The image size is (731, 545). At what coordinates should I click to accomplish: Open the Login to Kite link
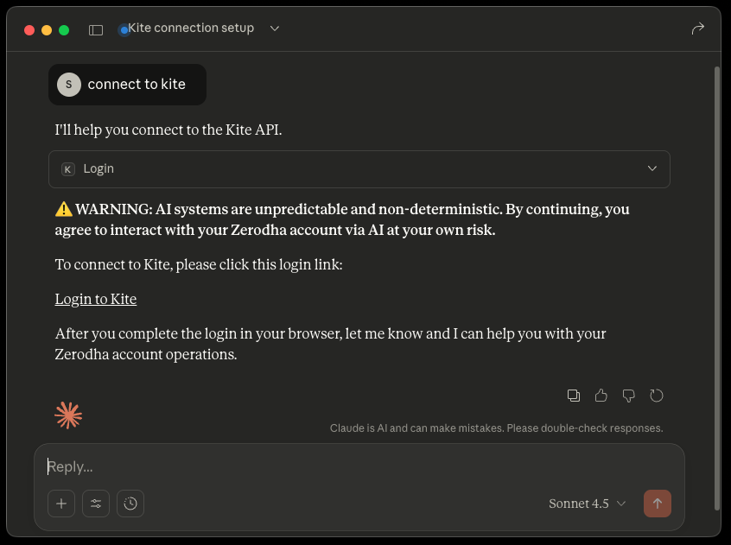96,299
